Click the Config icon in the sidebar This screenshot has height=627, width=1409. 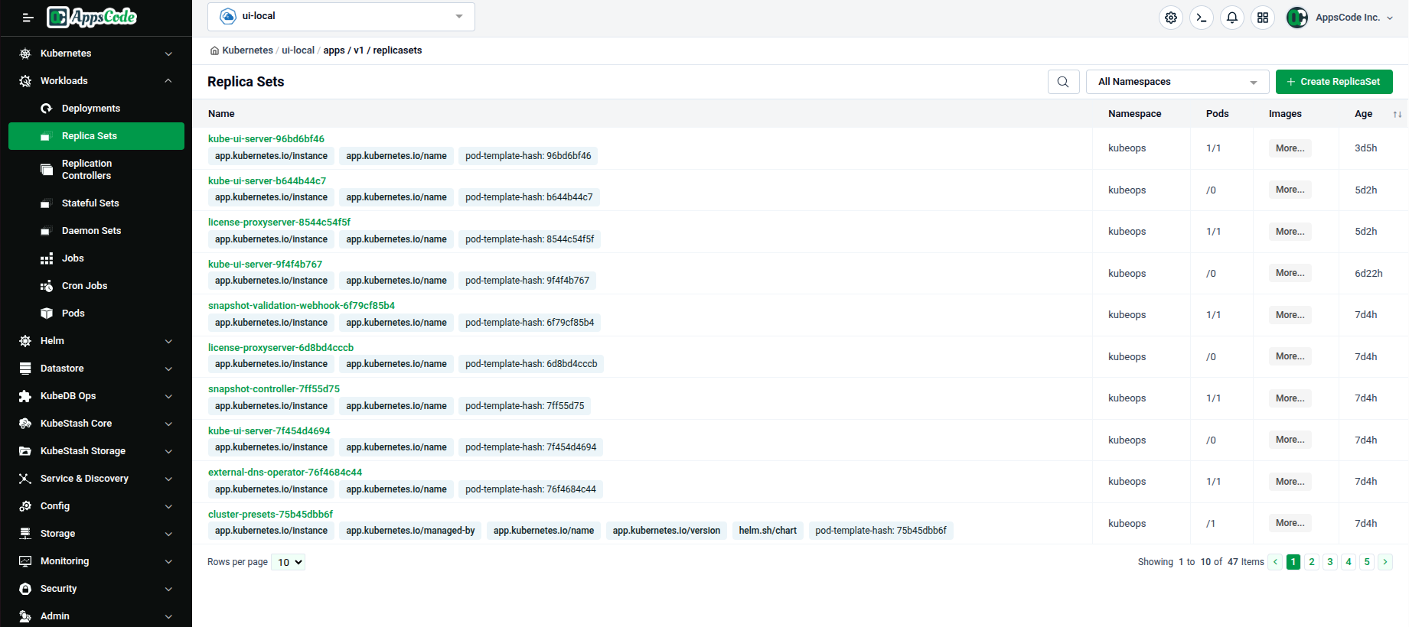point(25,506)
